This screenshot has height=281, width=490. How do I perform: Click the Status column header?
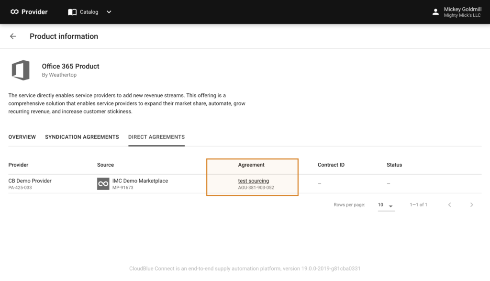(x=394, y=165)
